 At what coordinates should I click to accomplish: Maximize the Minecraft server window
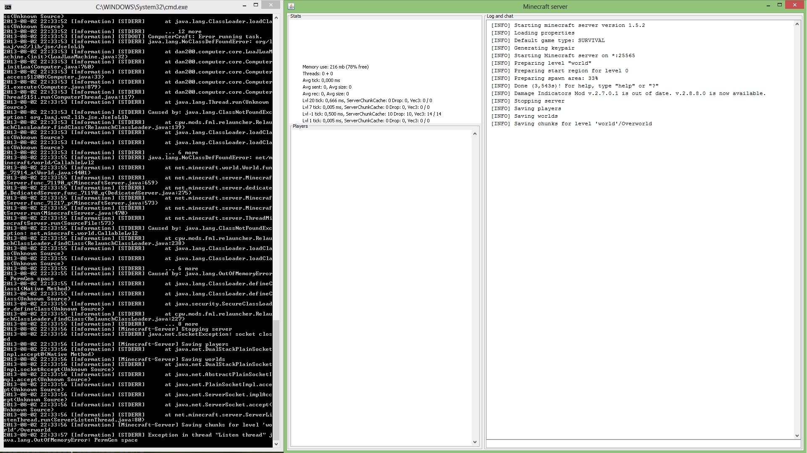[780, 5]
